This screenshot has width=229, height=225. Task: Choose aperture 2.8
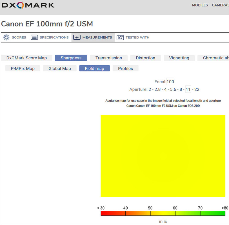click(157, 89)
